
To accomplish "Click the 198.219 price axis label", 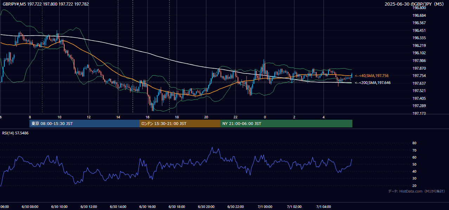I will click(419, 45).
